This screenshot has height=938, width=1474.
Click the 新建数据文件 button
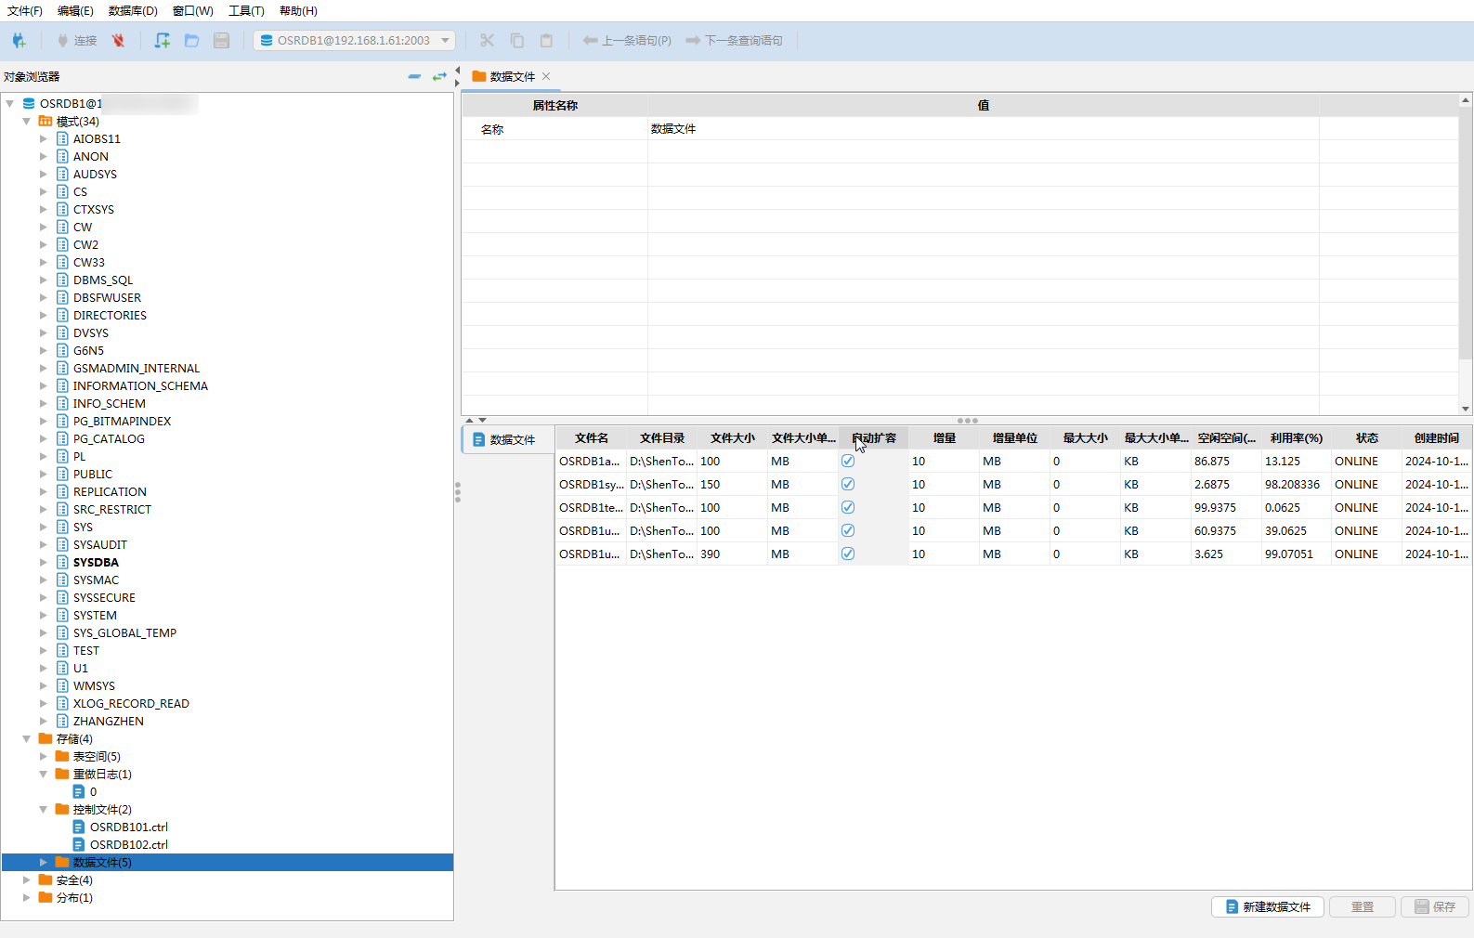coord(1268,906)
